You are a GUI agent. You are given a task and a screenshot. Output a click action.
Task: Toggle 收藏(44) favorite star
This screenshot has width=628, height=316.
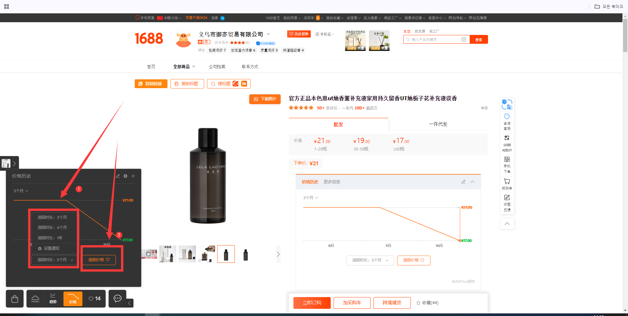427,303
